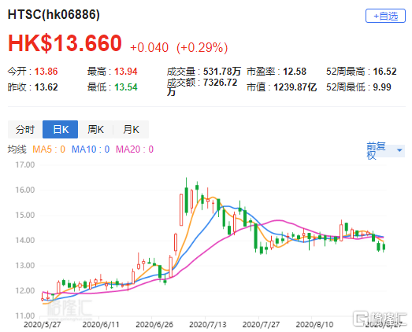The height and width of the screenshot is (332, 412).
Task: Click the 17.00 price axis label
Action: tap(25, 164)
